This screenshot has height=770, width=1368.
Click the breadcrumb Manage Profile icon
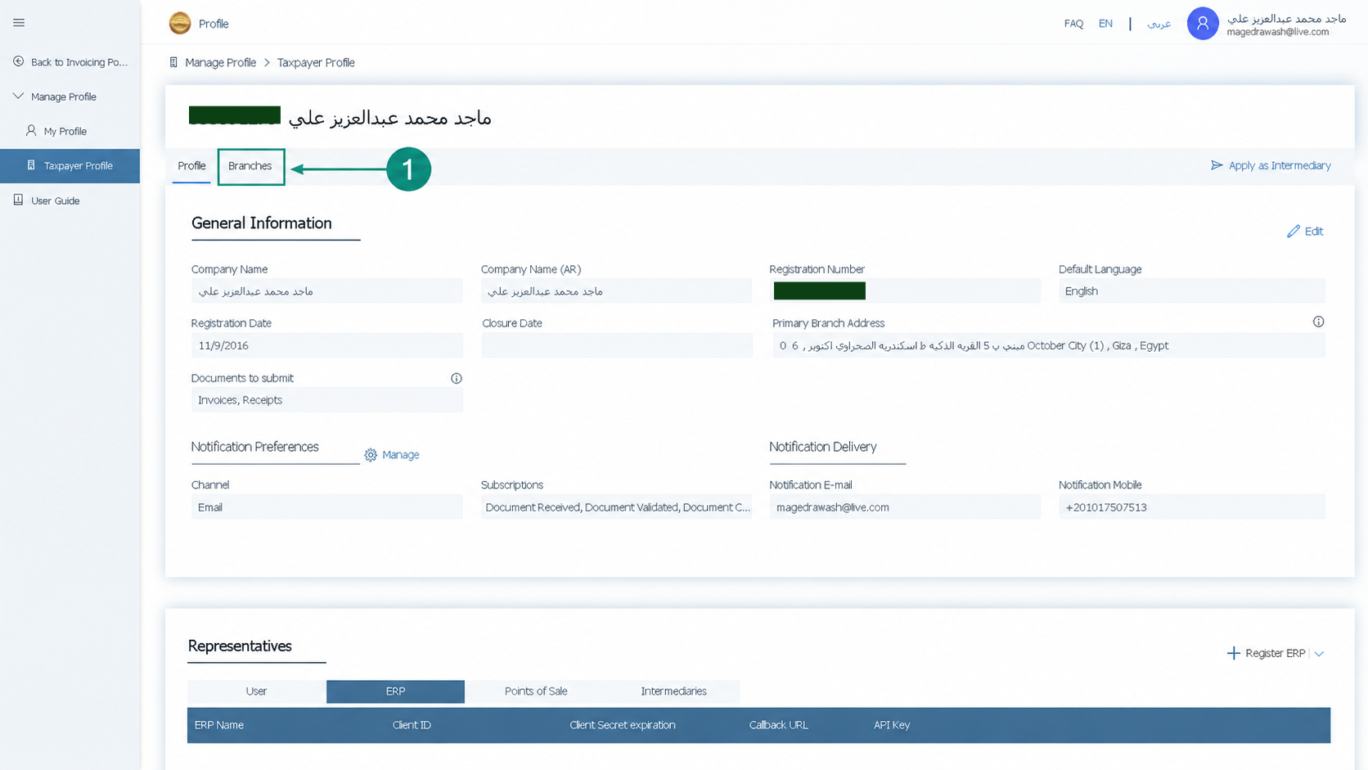pos(173,62)
